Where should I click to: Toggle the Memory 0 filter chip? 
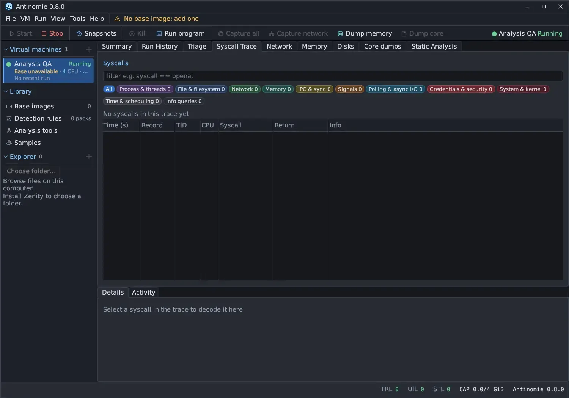(278, 89)
